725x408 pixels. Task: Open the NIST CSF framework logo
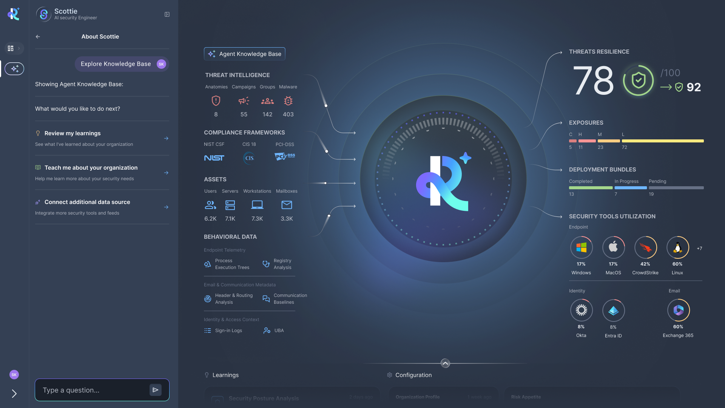pyautogui.click(x=214, y=158)
